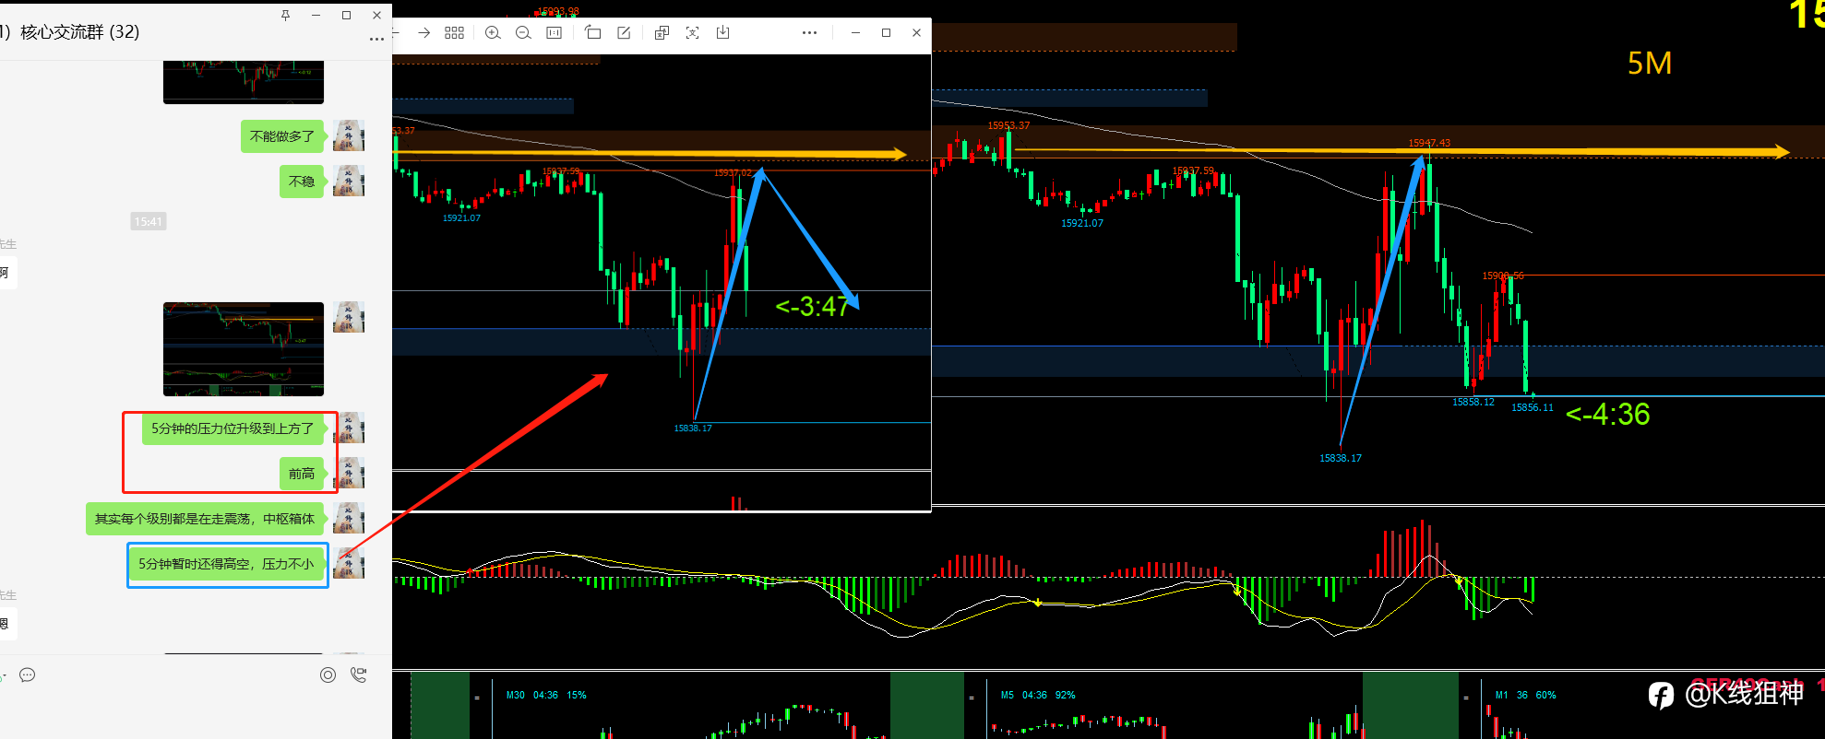Maximize the image viewer window
The width and height of the screenshot is (1825, 739).
(x=886, y=33)
